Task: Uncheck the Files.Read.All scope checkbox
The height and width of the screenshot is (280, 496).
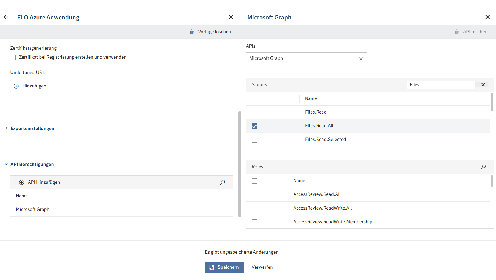Action: pyautogui.click(x=255, y=126)
